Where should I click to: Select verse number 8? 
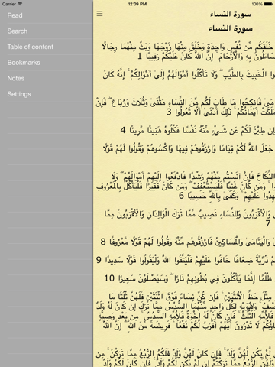[103, 242]
